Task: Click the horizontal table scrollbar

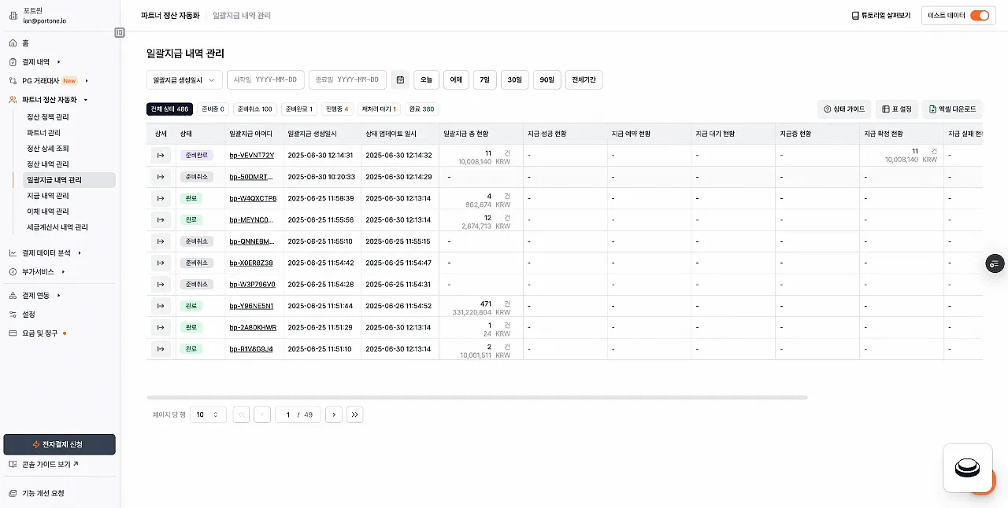Action: (x=476, y=397)
